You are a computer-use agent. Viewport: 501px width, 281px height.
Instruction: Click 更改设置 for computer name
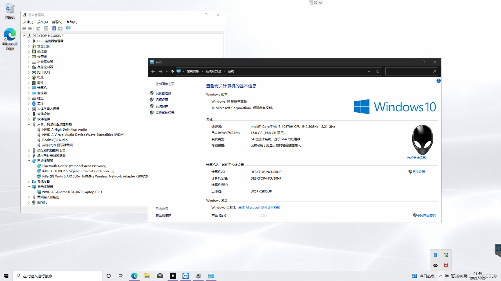point(419,172)
